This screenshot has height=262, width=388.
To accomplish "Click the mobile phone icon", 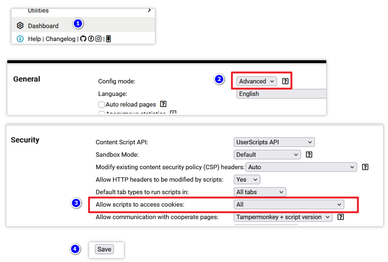I will pyautogui.click(x=108, y=39).
